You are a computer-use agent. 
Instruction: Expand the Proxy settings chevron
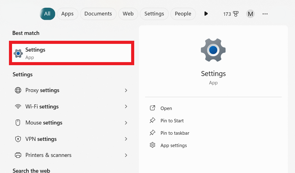tap(126, 90)
